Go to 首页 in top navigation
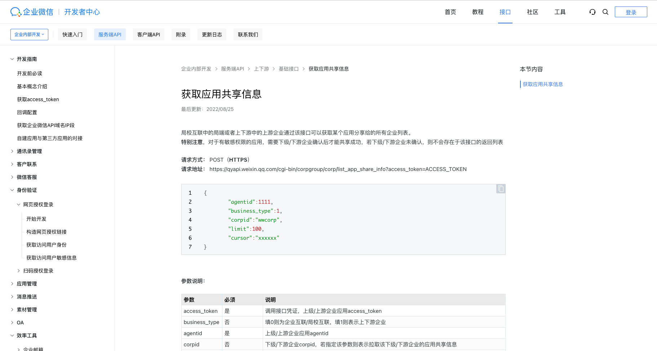 (x=450, y=12)
